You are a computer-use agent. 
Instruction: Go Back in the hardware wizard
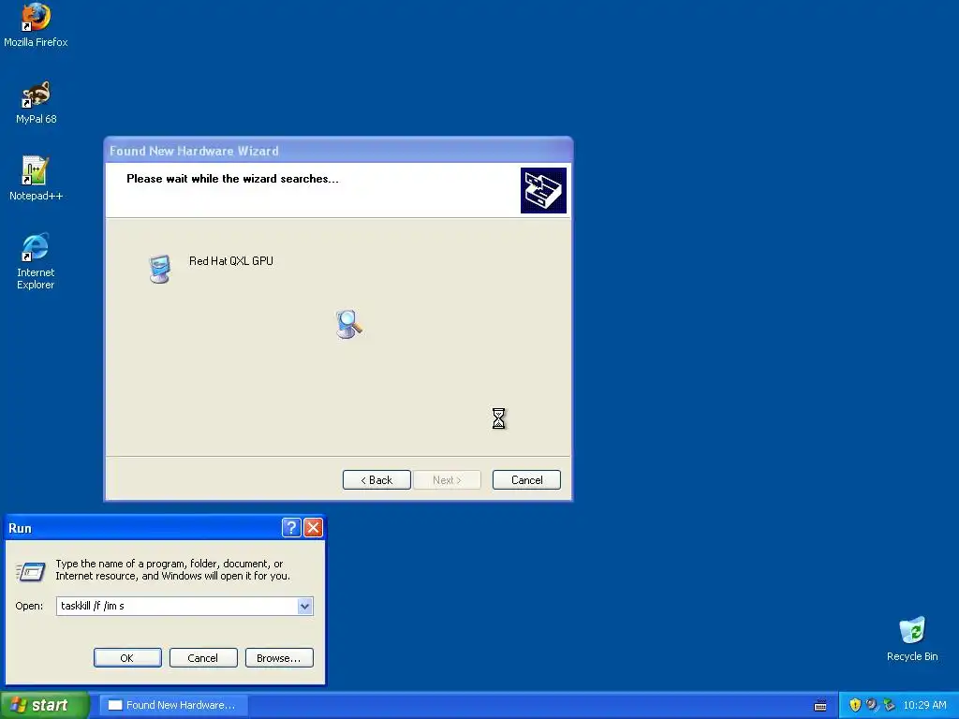[376, 480]
